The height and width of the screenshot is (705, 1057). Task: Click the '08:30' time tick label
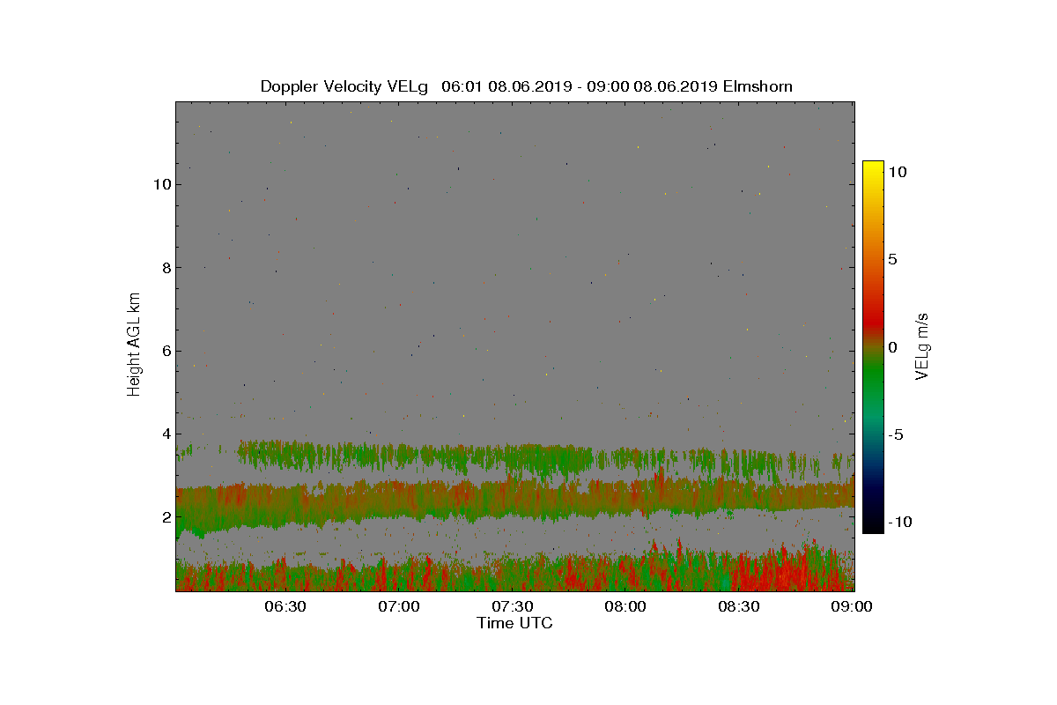pyautogui.click(x=740, y=606)
